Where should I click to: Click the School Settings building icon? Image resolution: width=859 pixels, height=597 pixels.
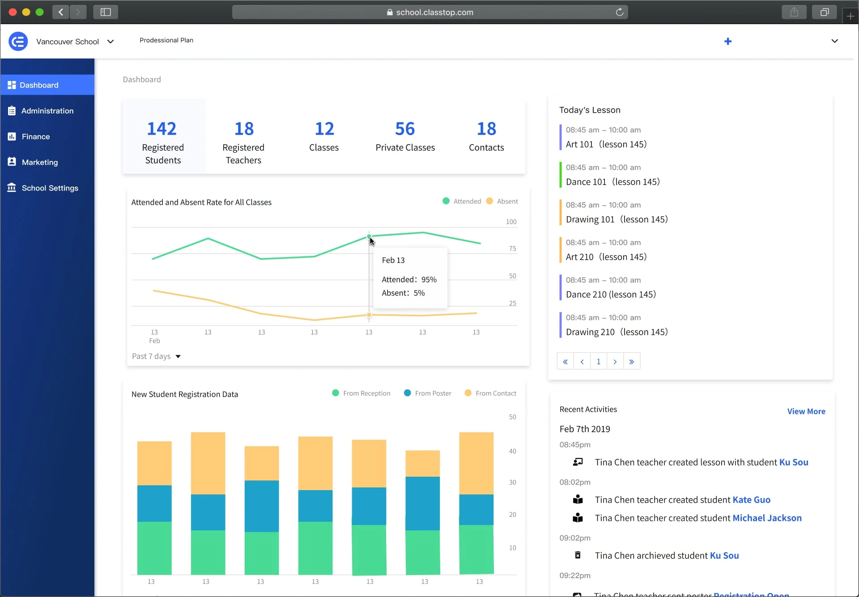tap(12, 188)
